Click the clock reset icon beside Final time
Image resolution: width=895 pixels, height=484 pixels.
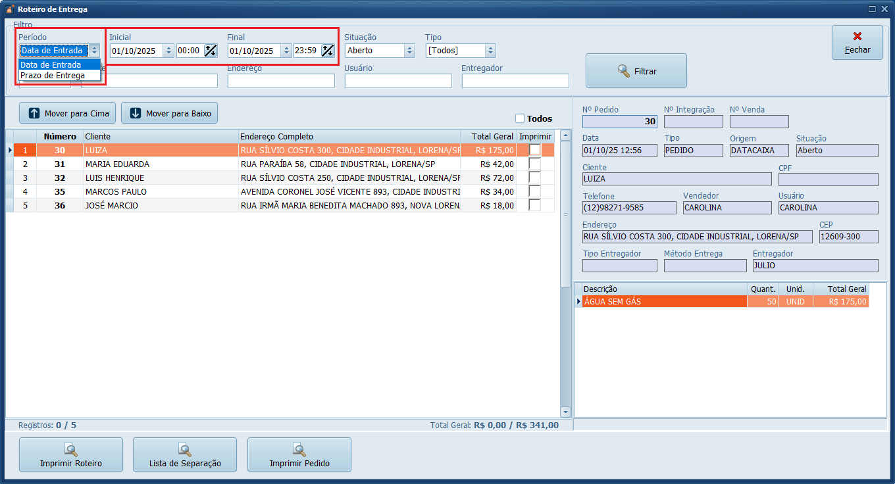[328, 51]
